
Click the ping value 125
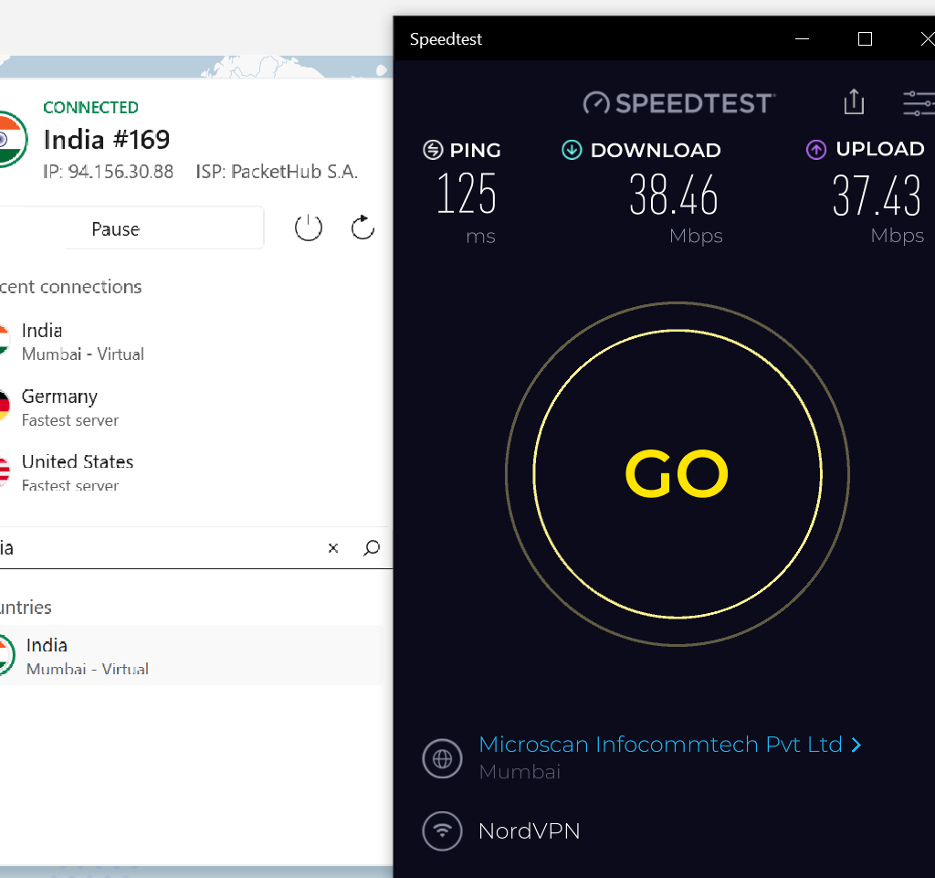(467, 194)
